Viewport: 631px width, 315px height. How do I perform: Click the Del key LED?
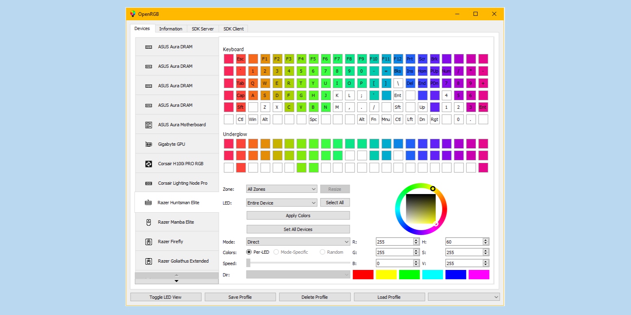(x=410, y=83)
